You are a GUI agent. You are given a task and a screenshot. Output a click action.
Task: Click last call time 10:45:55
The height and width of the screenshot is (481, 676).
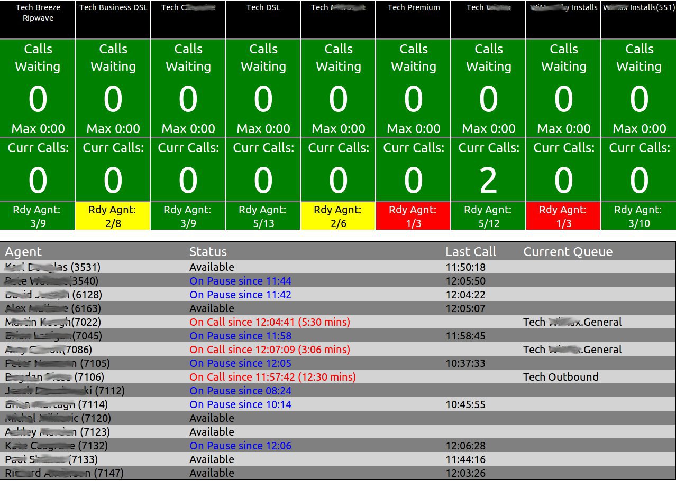tap(465, 404)
